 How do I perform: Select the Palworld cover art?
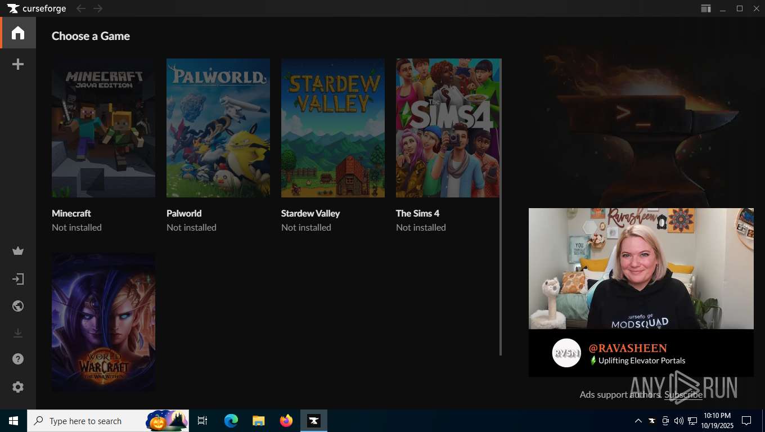click(218, 128)
